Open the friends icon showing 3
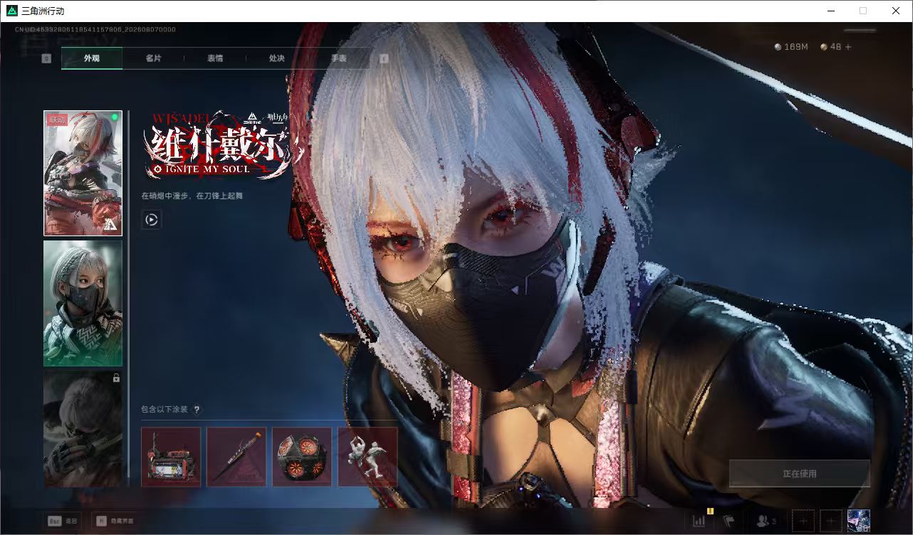This screenshot has width=913, height=535. point(766,521)
